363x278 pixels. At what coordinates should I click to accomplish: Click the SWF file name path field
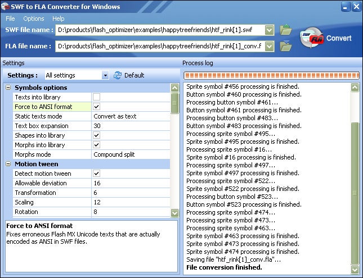pos(160,30)
